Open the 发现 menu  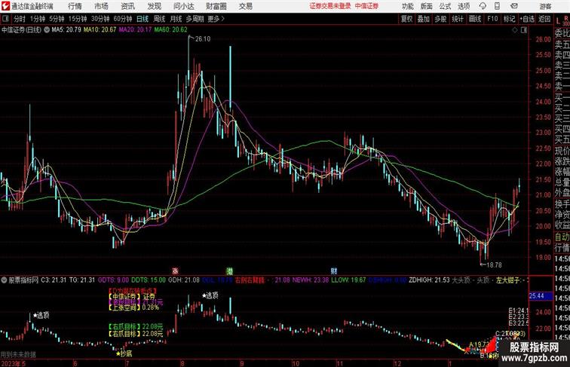154,6
